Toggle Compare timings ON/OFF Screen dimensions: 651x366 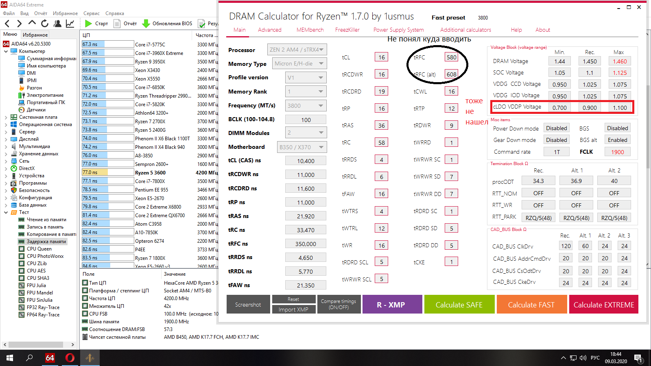coord(339,304)
